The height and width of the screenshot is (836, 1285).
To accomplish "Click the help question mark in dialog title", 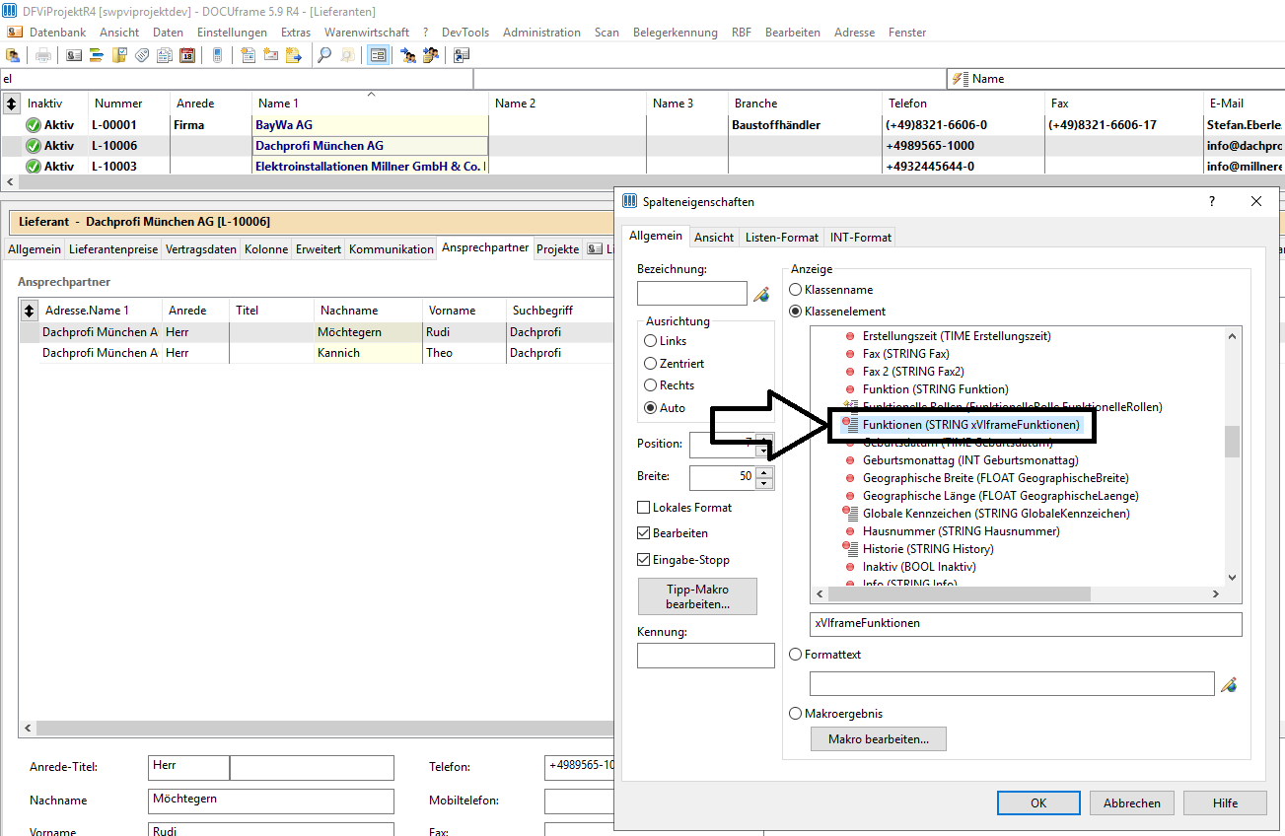I will [x=1212, y=201].
